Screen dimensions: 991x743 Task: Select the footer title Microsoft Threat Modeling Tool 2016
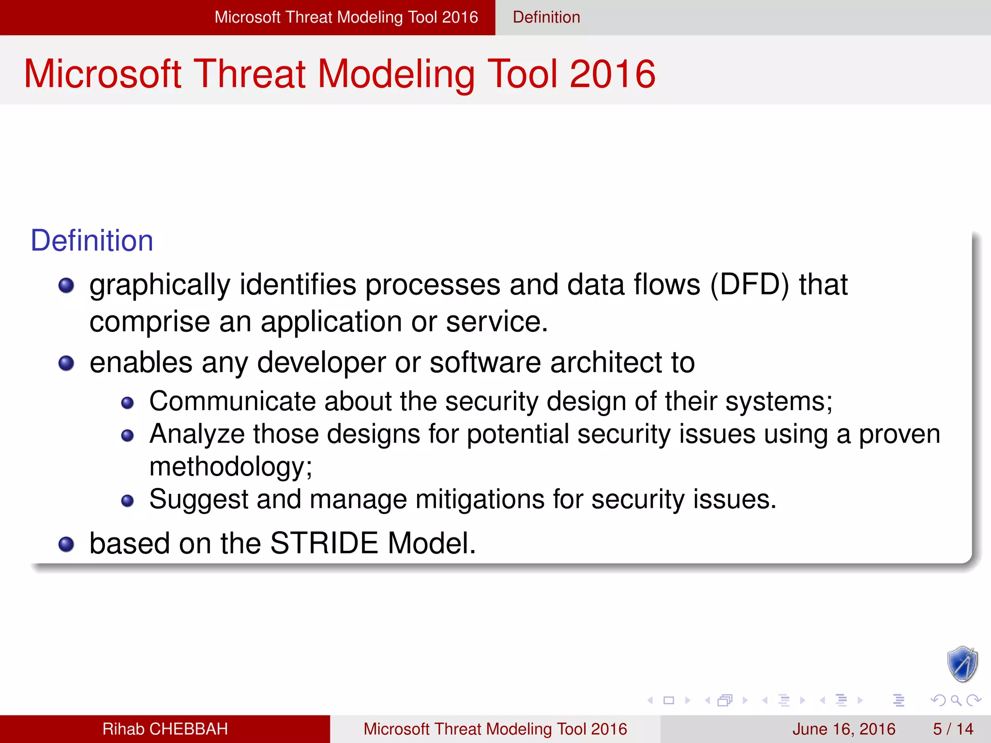pos(495,729)
